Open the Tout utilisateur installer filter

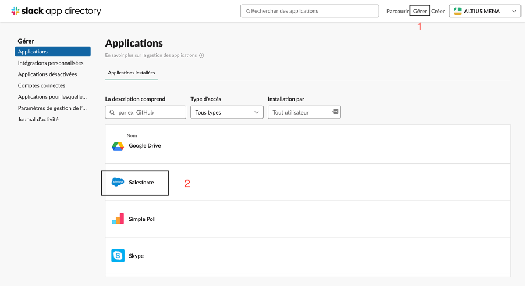point(304,112)
